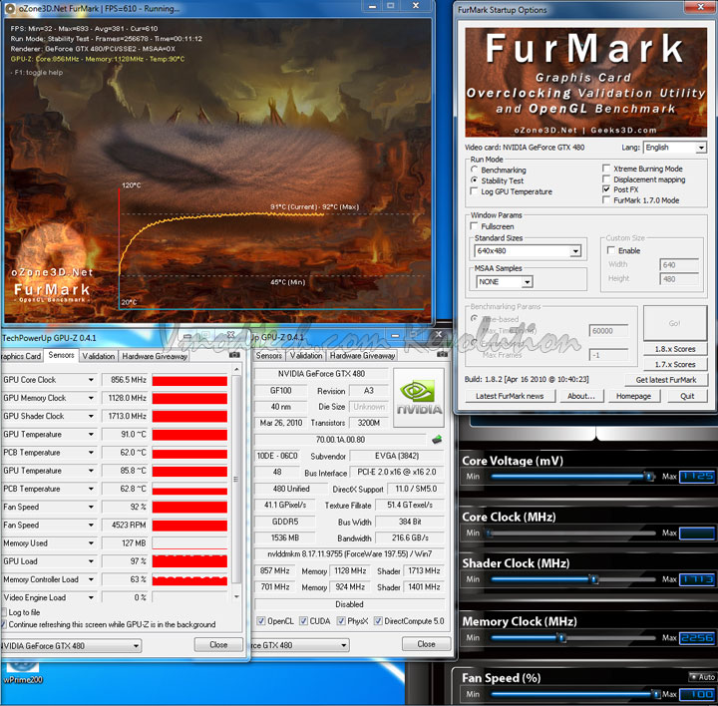The width and height of the screenshot is (718, 706).
Task: Open Hardware Giveaway tab in second GPU-Z window
Action: coord(362,355)
